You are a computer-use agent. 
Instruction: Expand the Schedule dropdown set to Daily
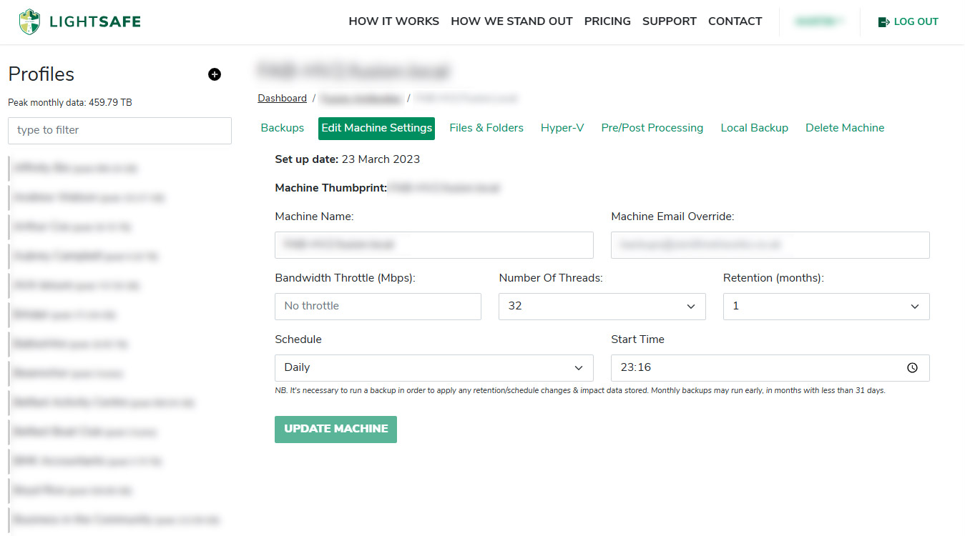pyautogui.click(x=433, y=368)
